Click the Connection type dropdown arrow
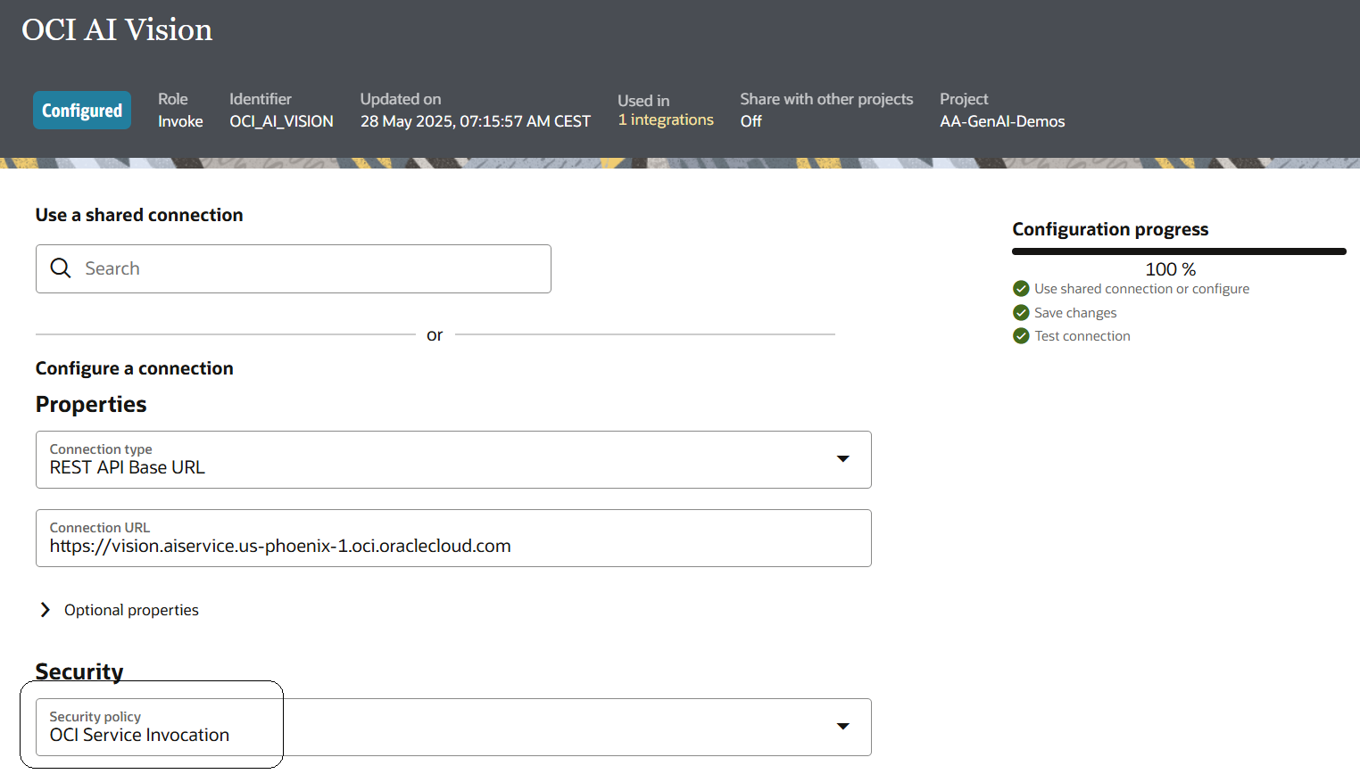1360x774 pixels. pos(842,458)
